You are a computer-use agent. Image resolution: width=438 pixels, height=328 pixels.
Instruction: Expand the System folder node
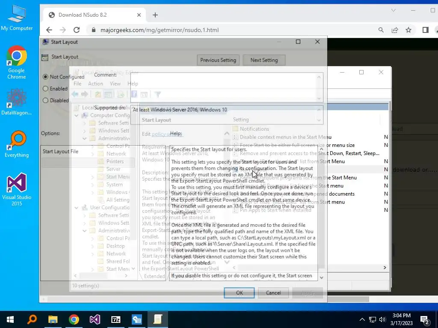click(92, 184)
